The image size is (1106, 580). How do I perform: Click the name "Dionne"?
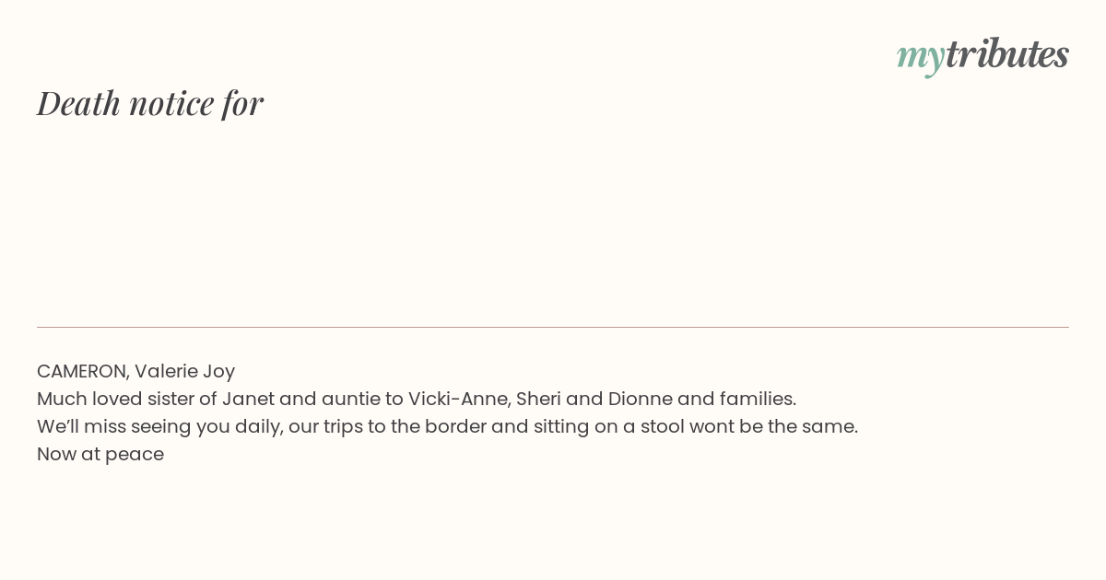640,399
